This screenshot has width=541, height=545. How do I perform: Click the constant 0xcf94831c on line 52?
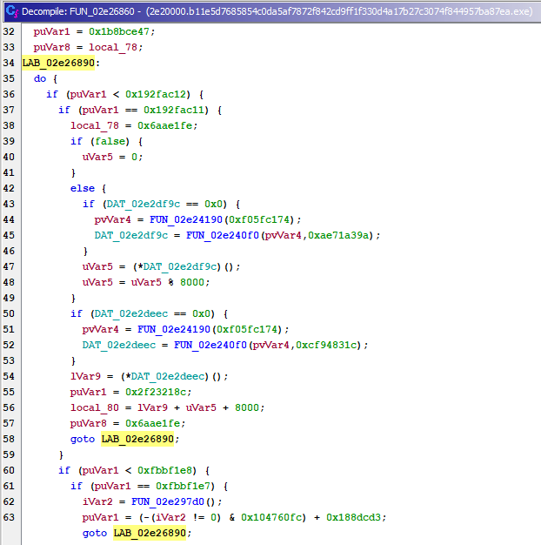pos(332,345)
